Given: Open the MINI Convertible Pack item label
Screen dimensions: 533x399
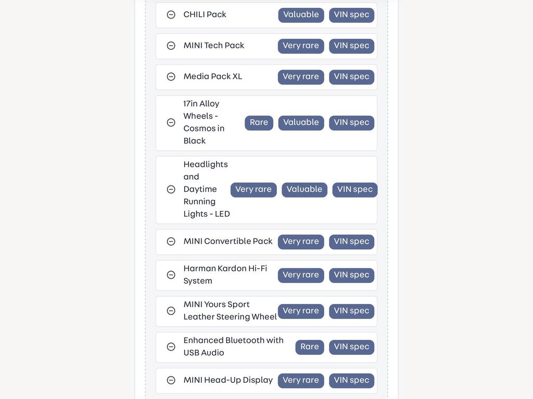Looking at the screenshot, I should click(228, 241).
